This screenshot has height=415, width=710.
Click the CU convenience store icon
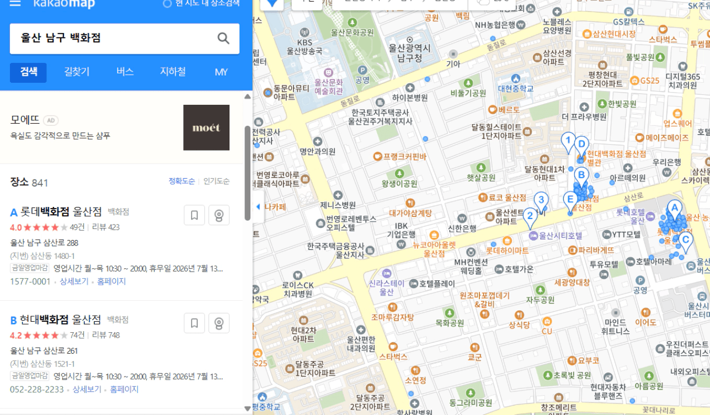[547, 321]
